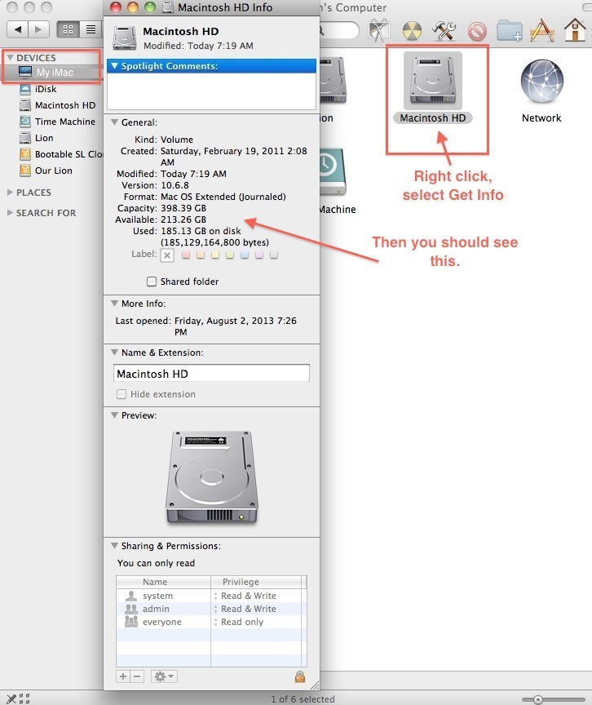Click the Macintosh HD icon in Finder window
The width and height of the screenshot is (592, 705).
point(432,81)
